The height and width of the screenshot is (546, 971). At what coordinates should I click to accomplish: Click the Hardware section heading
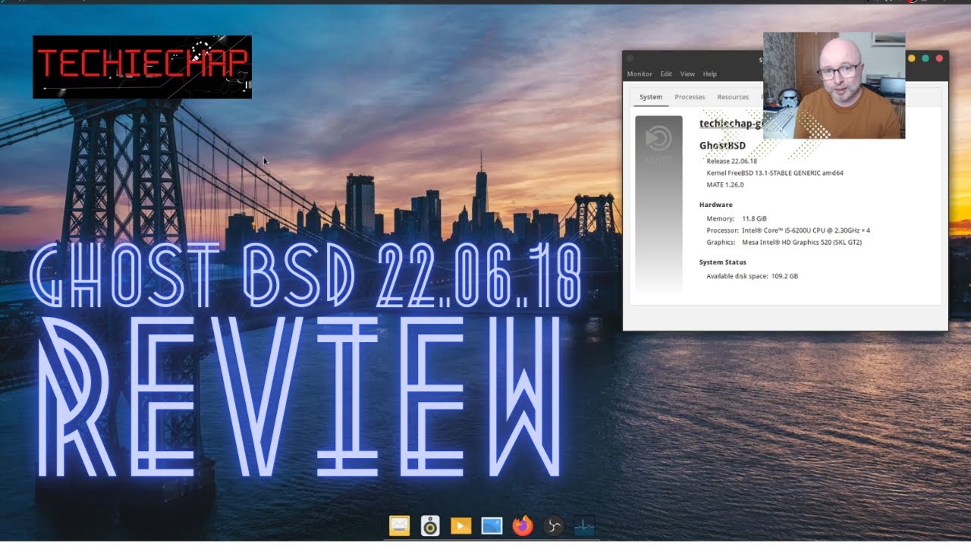click(716, 205)
